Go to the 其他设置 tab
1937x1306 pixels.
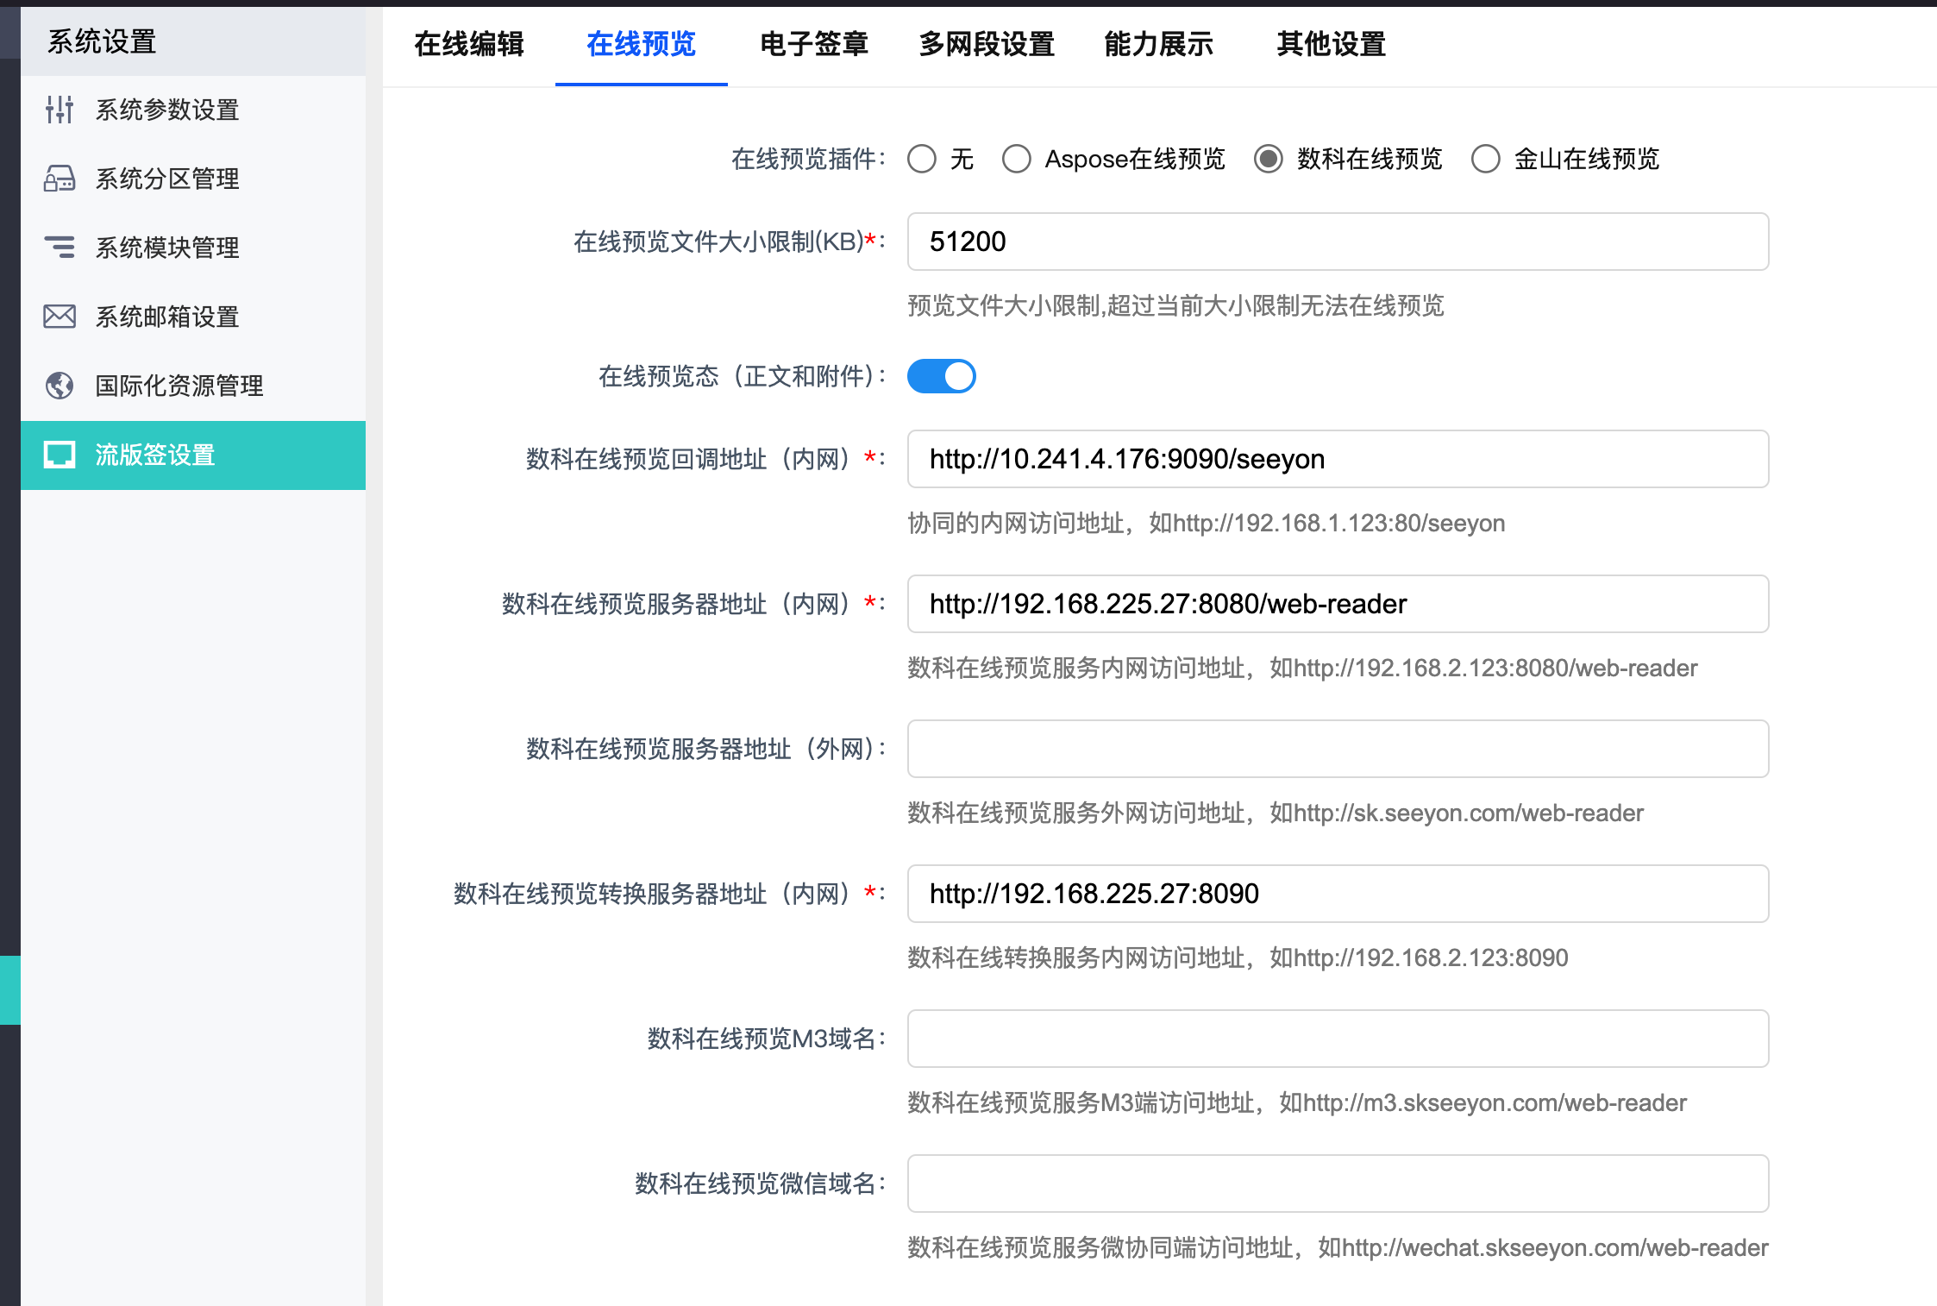[x=1331, y=44]
